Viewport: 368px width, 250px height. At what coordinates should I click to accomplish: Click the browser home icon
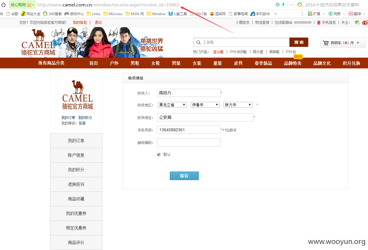[3, 5]
